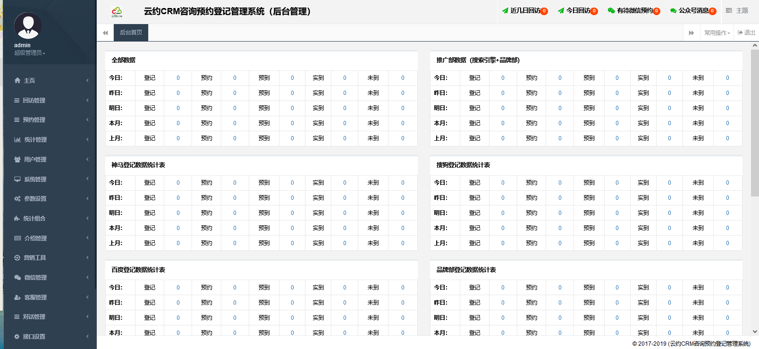759x349 pixels.
Task: Click the 云约CRM logo in header
Action: pyautogui.click(x=117, y=12)
